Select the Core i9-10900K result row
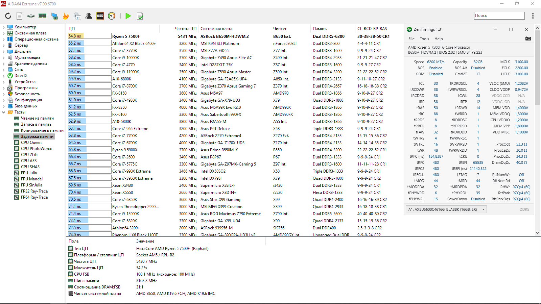The width and height of the screenshot is (541, 304). (x=235, y=58)
